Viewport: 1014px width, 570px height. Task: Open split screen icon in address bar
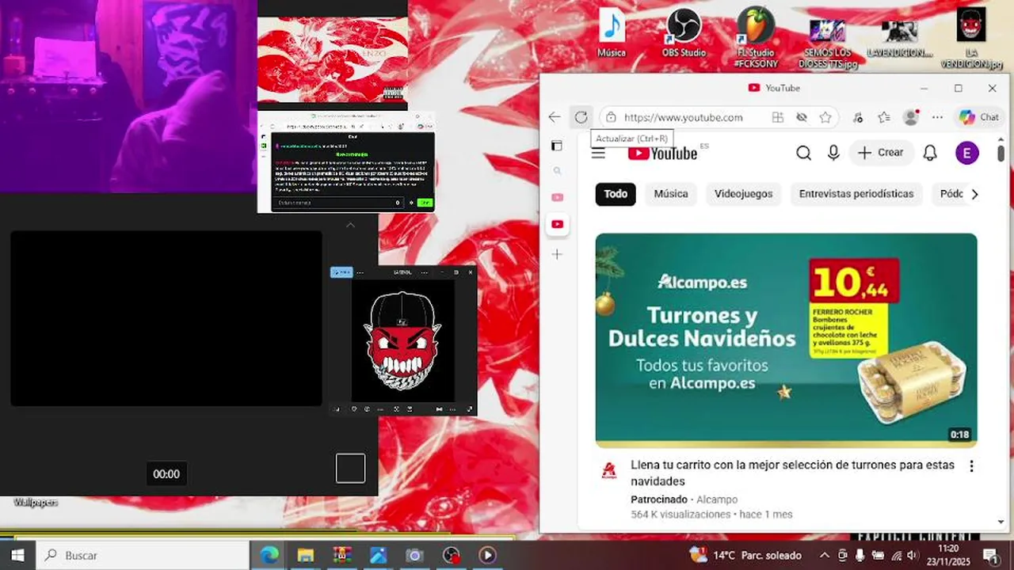(x=778, y=117)
